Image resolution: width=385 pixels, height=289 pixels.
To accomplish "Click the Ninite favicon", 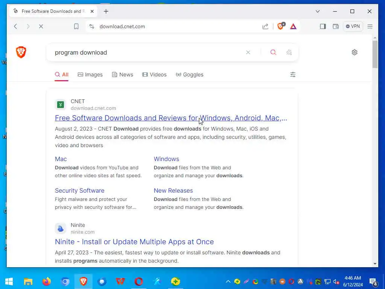I will (61, 228).
